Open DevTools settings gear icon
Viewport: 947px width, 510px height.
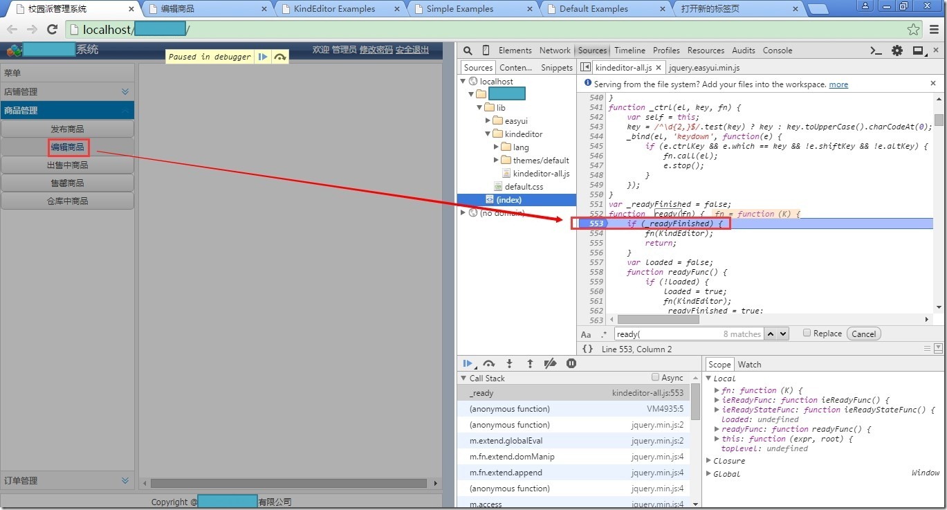(x=897, y=51)
